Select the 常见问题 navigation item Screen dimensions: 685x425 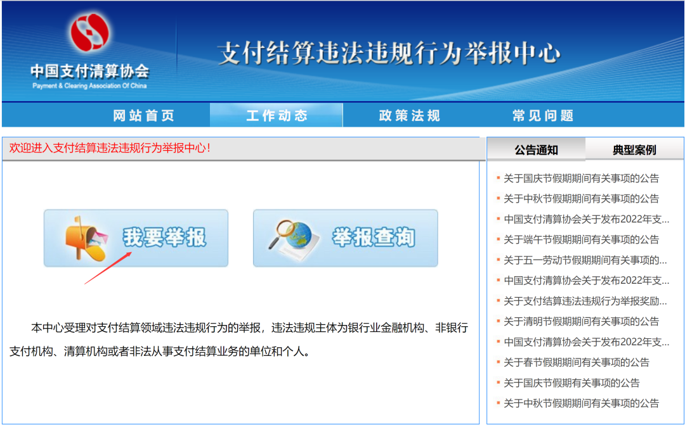click(x=543, y=116)
